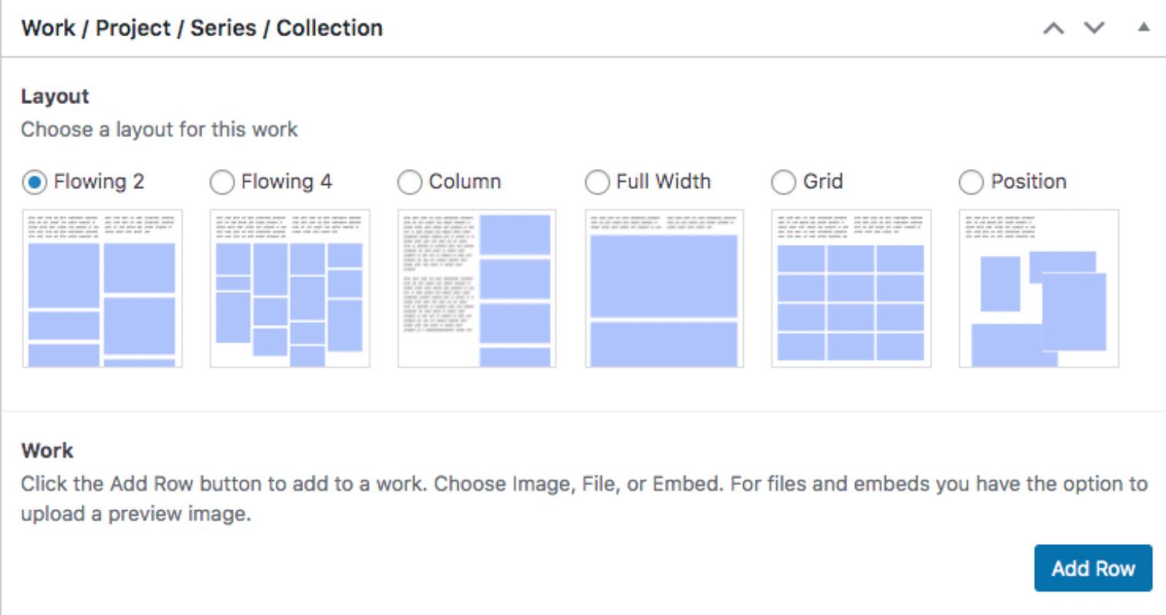Click the Position label text
This screenshot has width=1166, height=615.
tap(1028, 183)
